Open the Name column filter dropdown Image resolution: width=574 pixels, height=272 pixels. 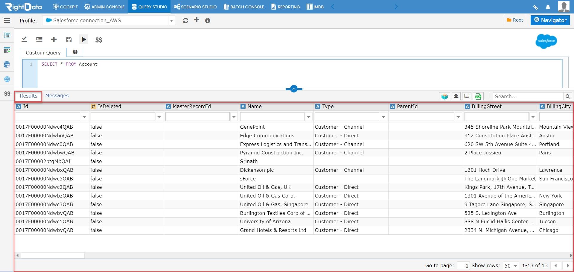click(x=309, y=117)
